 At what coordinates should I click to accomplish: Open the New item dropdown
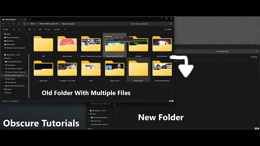(6, 29)
